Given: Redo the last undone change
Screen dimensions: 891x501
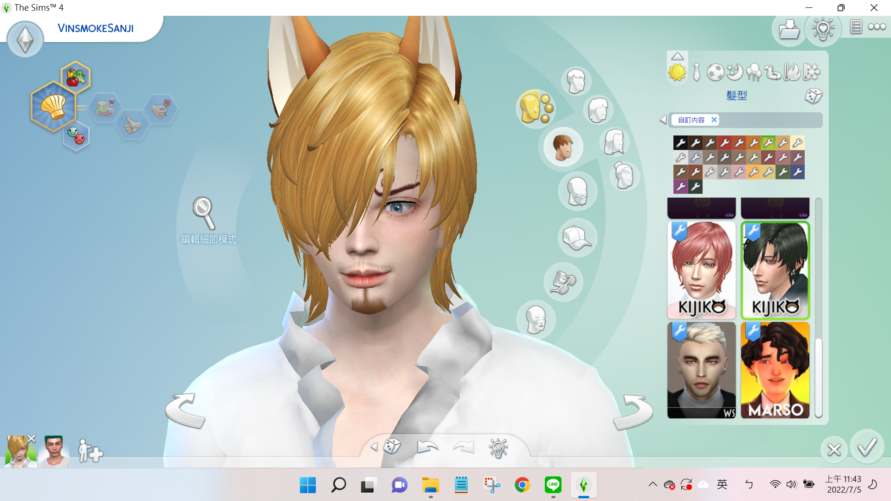Looking at the screenshot, I should tap(463, 447).
